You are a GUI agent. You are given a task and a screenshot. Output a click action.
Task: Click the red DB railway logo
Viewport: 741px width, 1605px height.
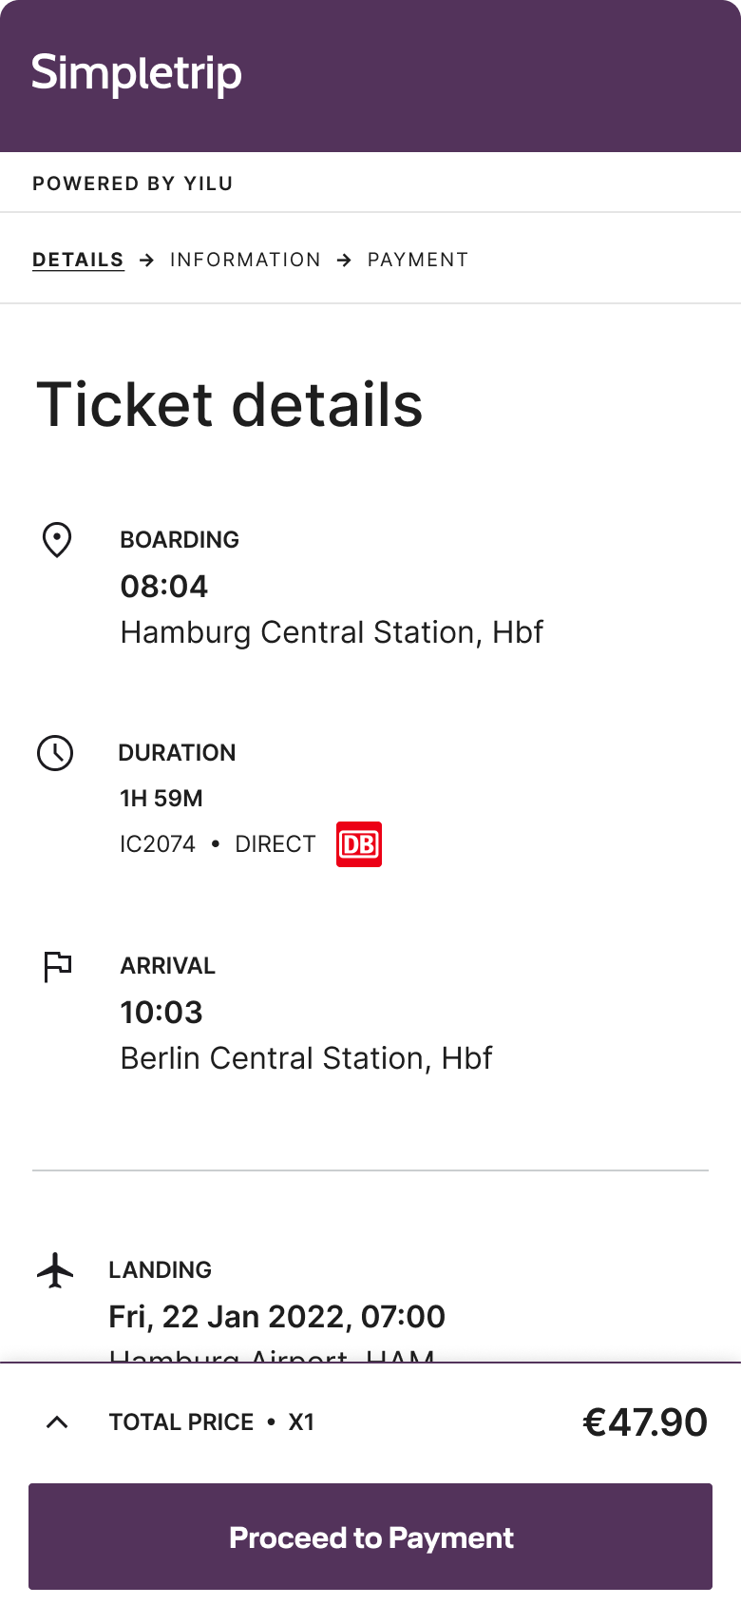(359, 844)
